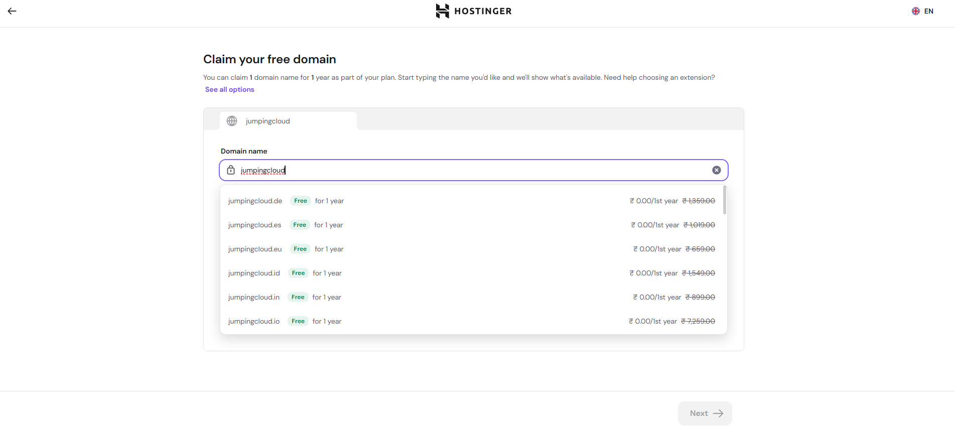This screenshot has width=955, height=433.
Task: Clear the domain name with X icon
Action: click(x=717, y=170)
